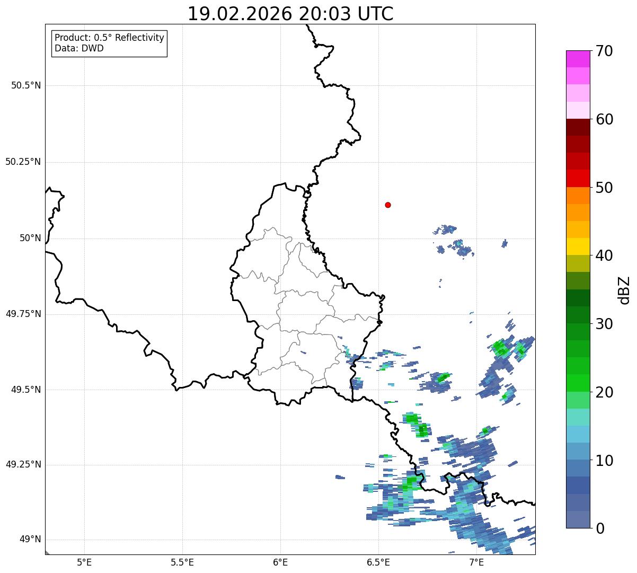The image size is (637, 573).
Task: Click the colorbar tick label 0
Action: click(x=599, y=528)
